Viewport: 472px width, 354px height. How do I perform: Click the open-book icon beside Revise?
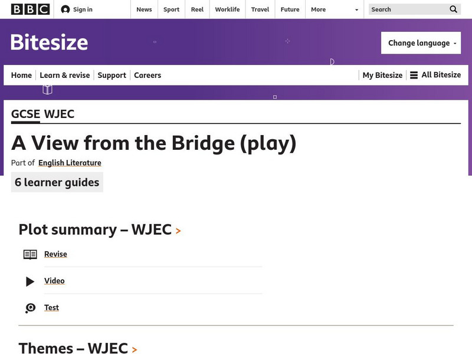28,254
